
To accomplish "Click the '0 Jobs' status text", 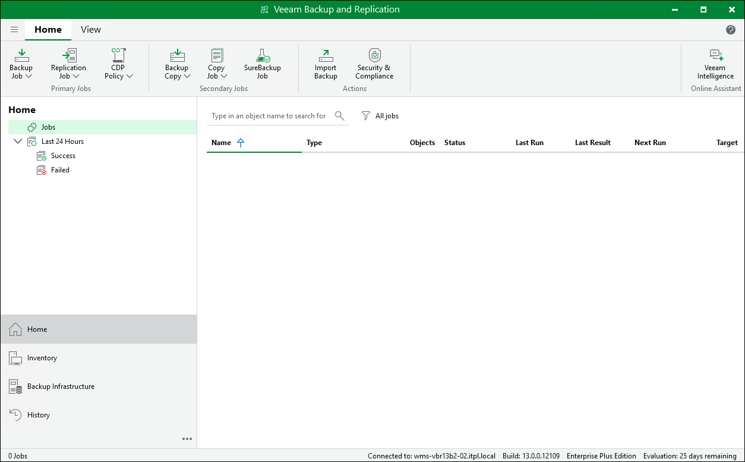I will [18, 456].
